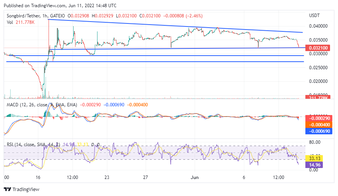This screenshot has height=196, width=338.
Task: Click the purple RSI axis tag 14.96
Action: [x=314, y=165]
